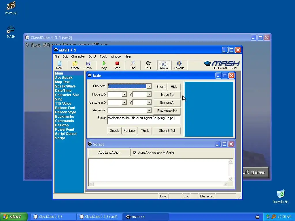Click the Move To button
Screen dimensions: 295x221
167,94
